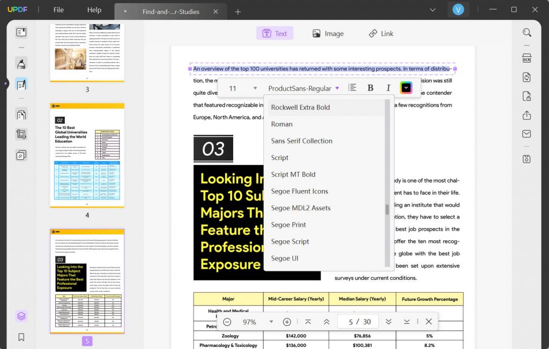Open the Convert PDF panel
The height and width of the screenshot is (349, 549).
click(526, 78)
